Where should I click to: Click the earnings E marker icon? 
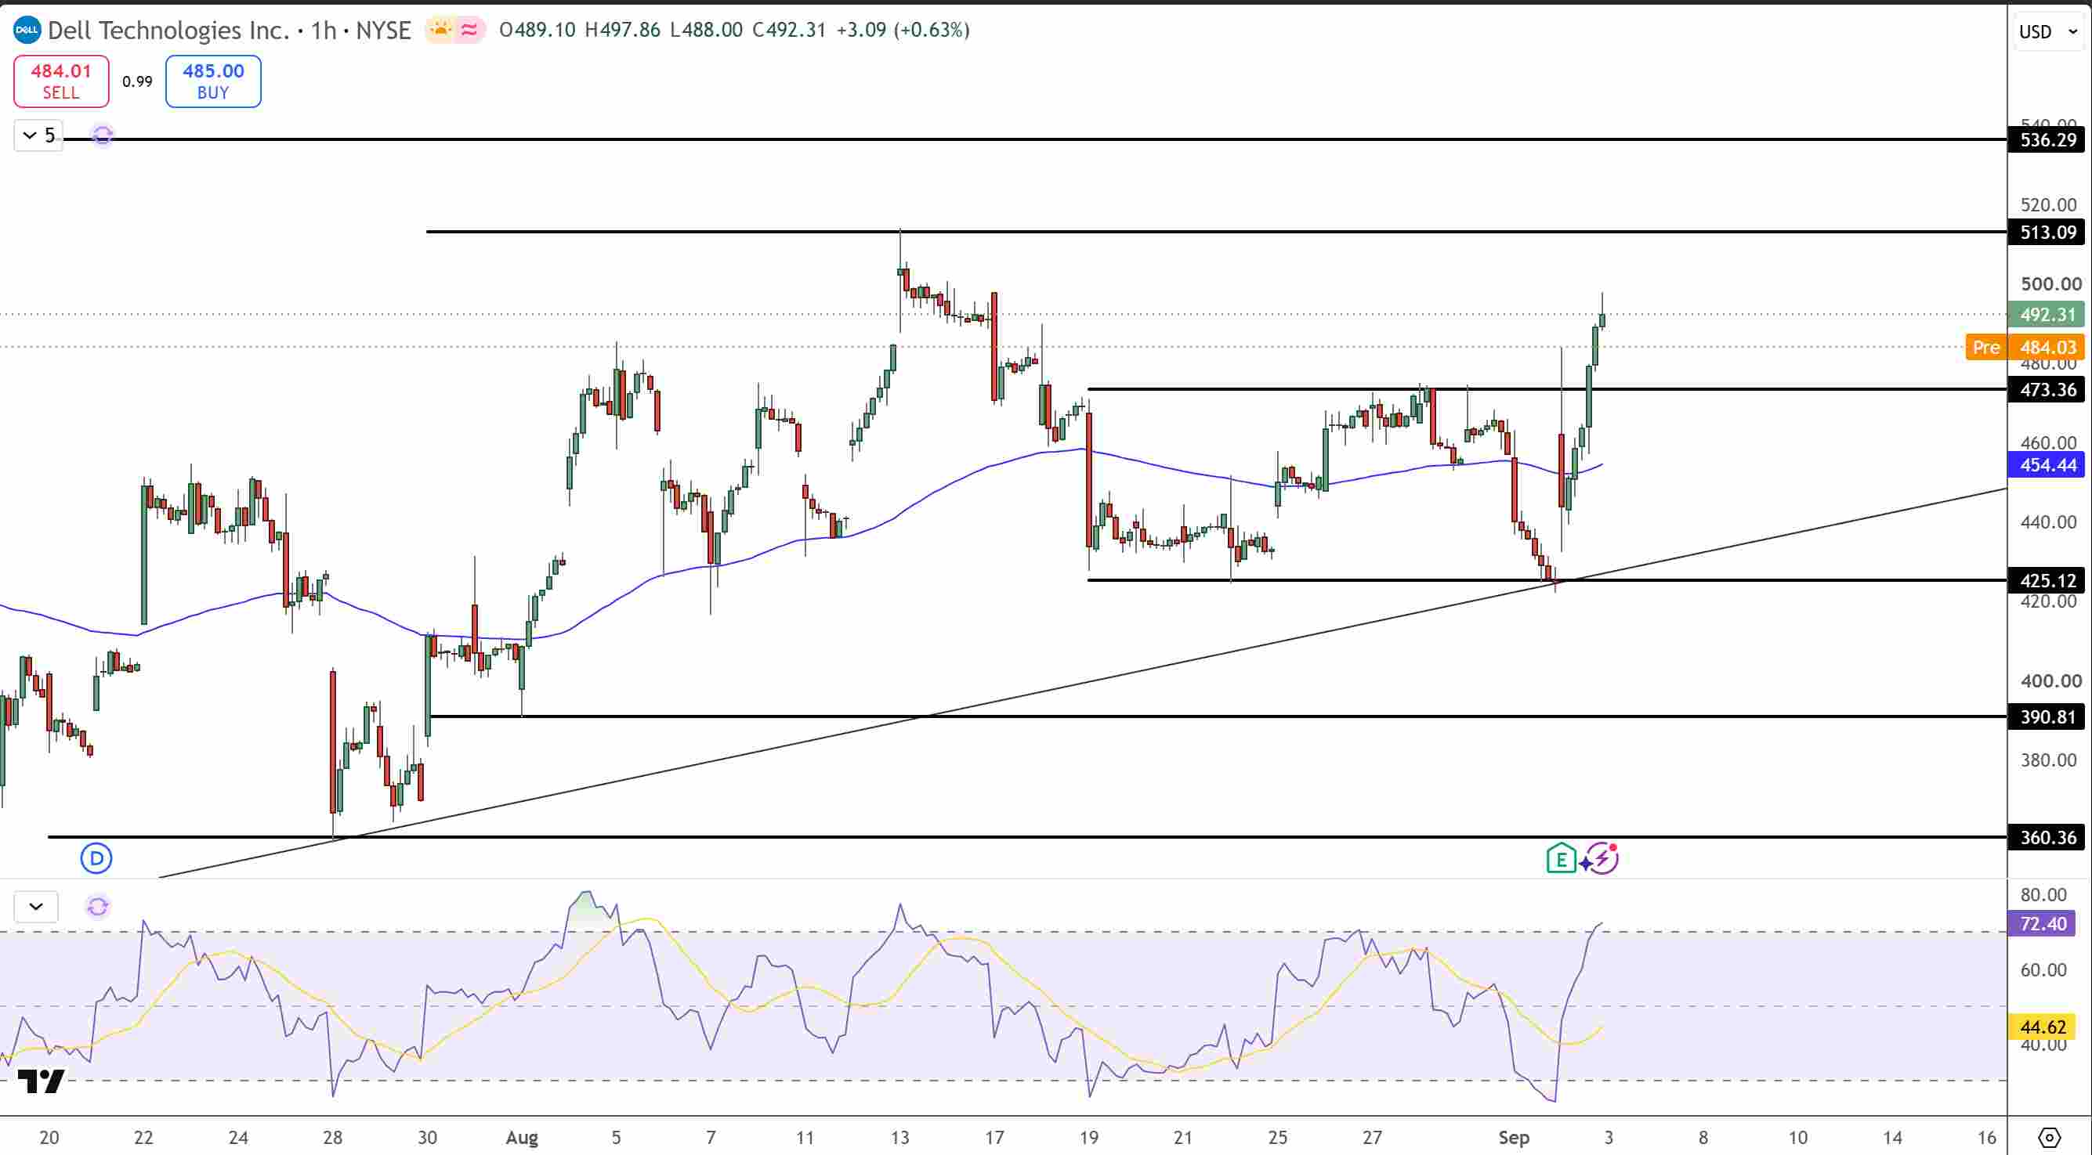[1561, 858]
